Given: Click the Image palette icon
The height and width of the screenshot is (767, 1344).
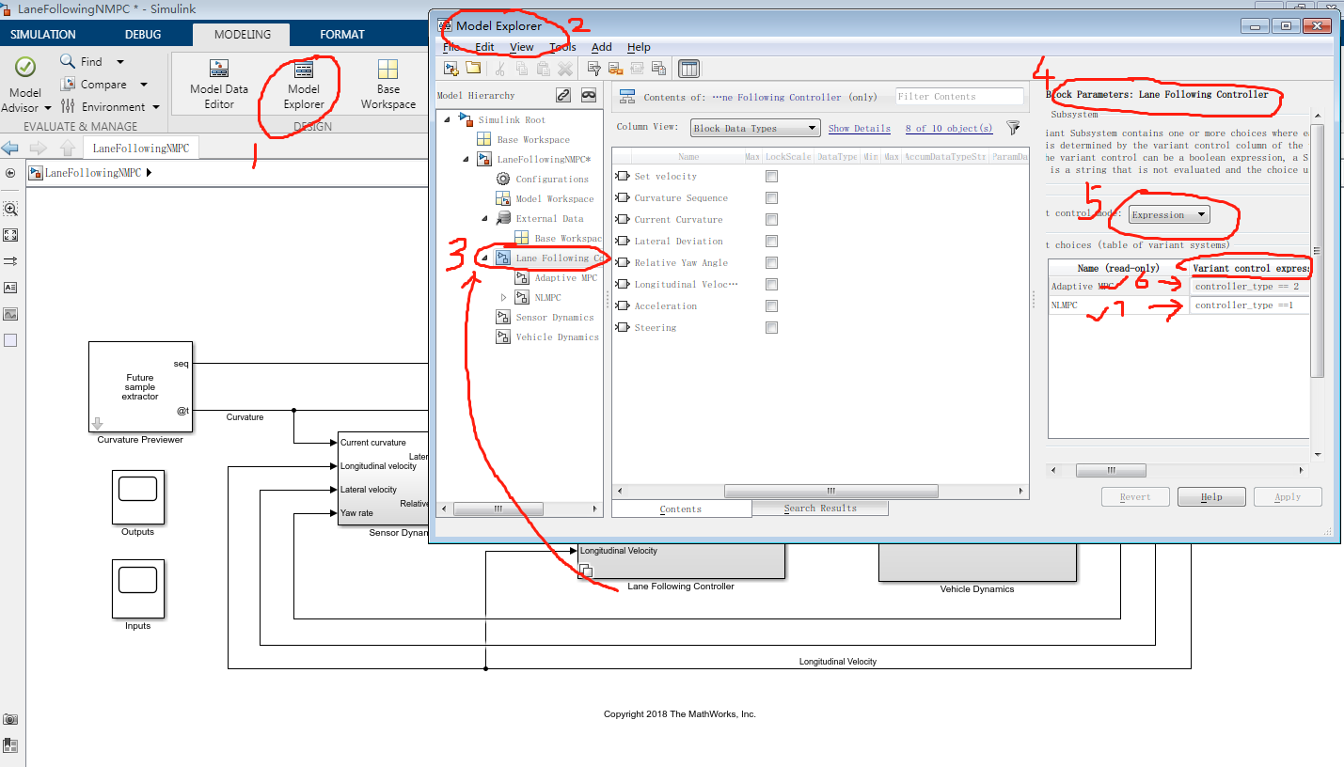Looking at the screenshot, I should (x=10, y=314).
